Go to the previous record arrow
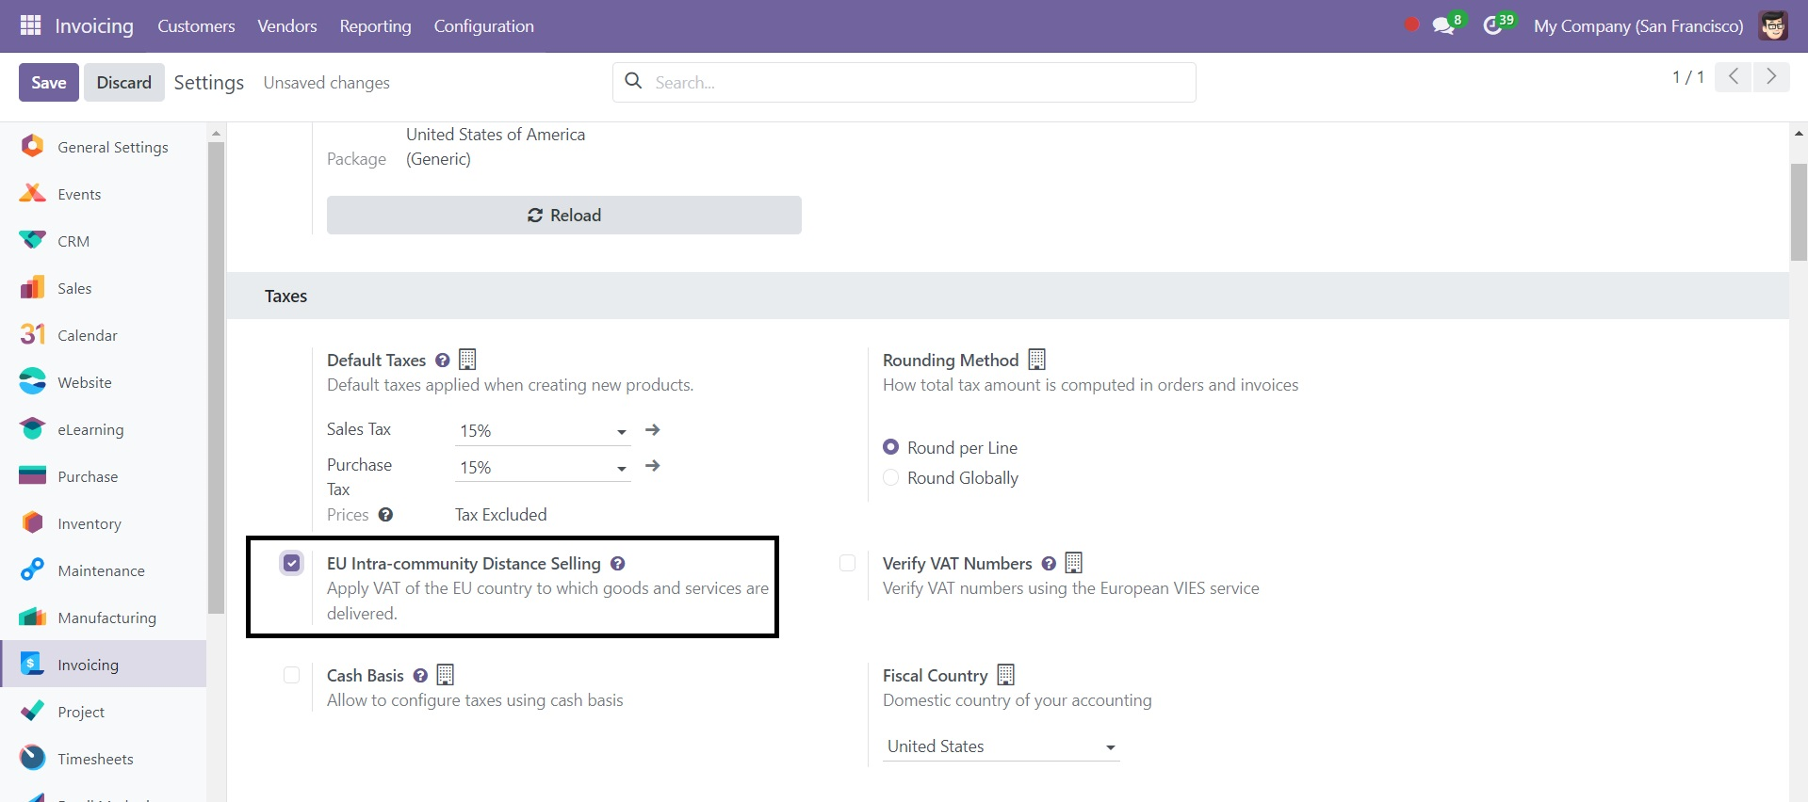This screenshot has width=1808, height=802. 1733,76
